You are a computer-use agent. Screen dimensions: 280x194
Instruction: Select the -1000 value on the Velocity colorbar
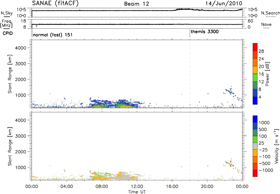pyautogui.click(x=266, y=170)
